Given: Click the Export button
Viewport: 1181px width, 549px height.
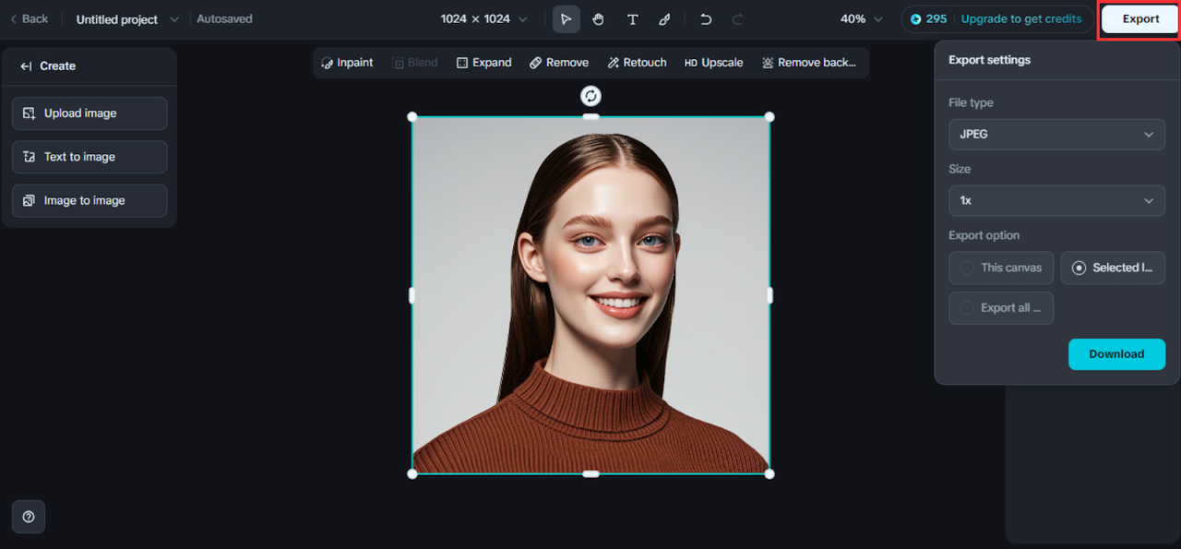Looking at the screenshot, I should (1140, 18).
